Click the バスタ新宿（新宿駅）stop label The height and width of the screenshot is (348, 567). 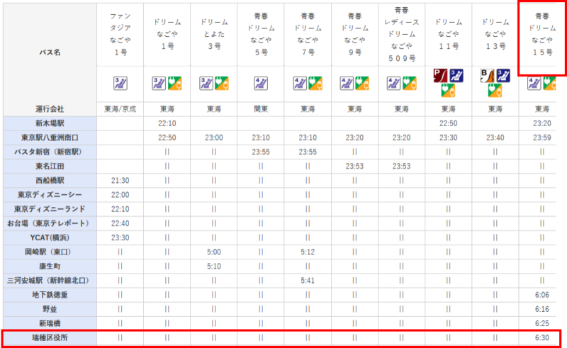(x=50, y=152)
